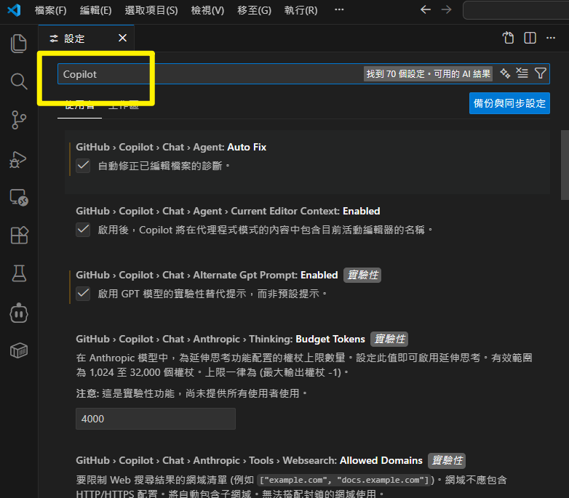The image size is (569, 498).
Task: Click the settings list scrollbar
Action: click(x=565, y=165)
